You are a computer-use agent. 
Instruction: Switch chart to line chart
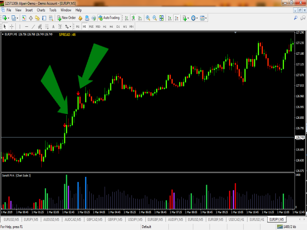[140, 18]
